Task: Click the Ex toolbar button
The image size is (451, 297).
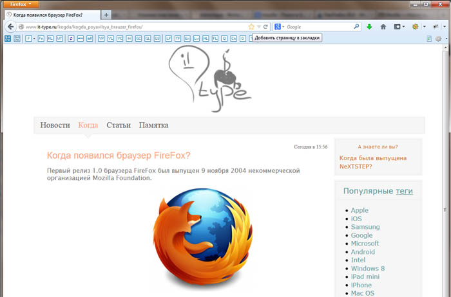Action: click(187, 39)
